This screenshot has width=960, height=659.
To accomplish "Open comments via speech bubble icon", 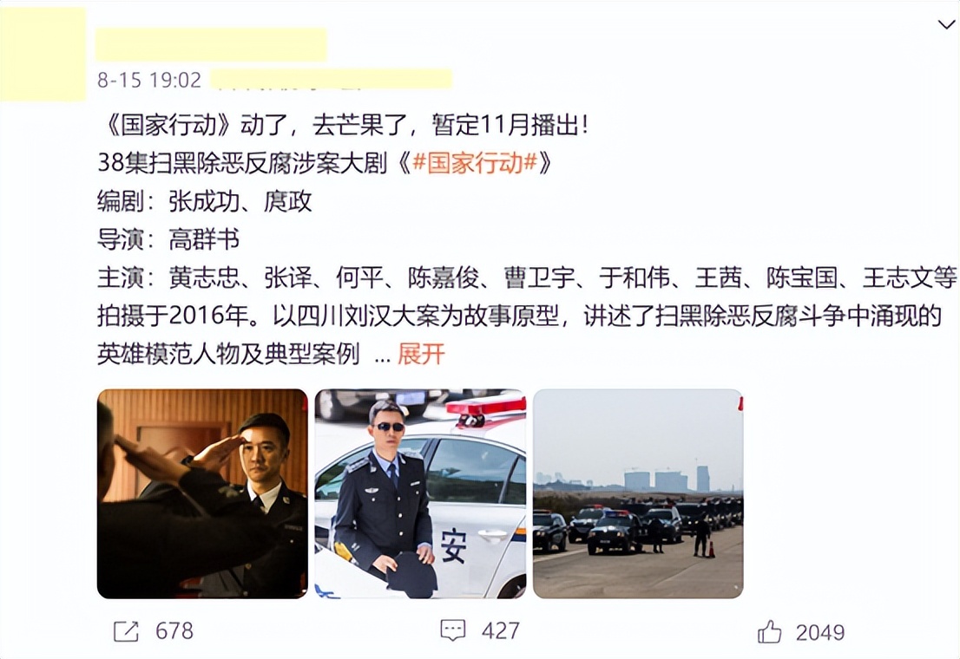I will click(453, 630).
